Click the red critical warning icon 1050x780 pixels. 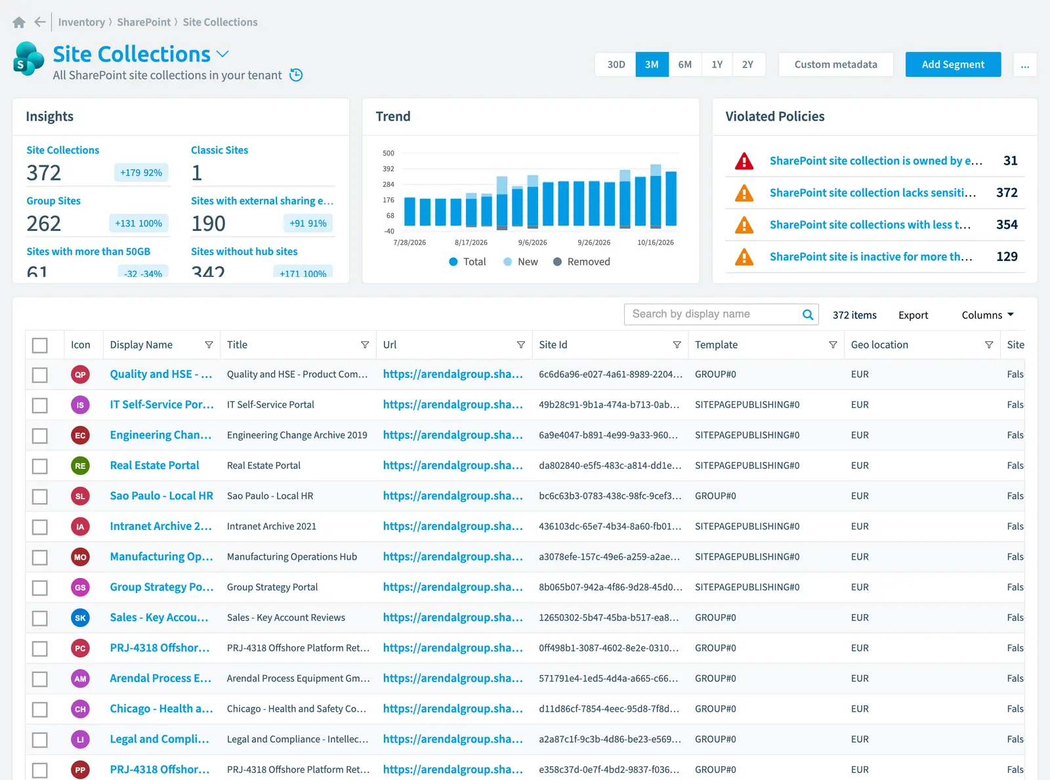[744, 161]
